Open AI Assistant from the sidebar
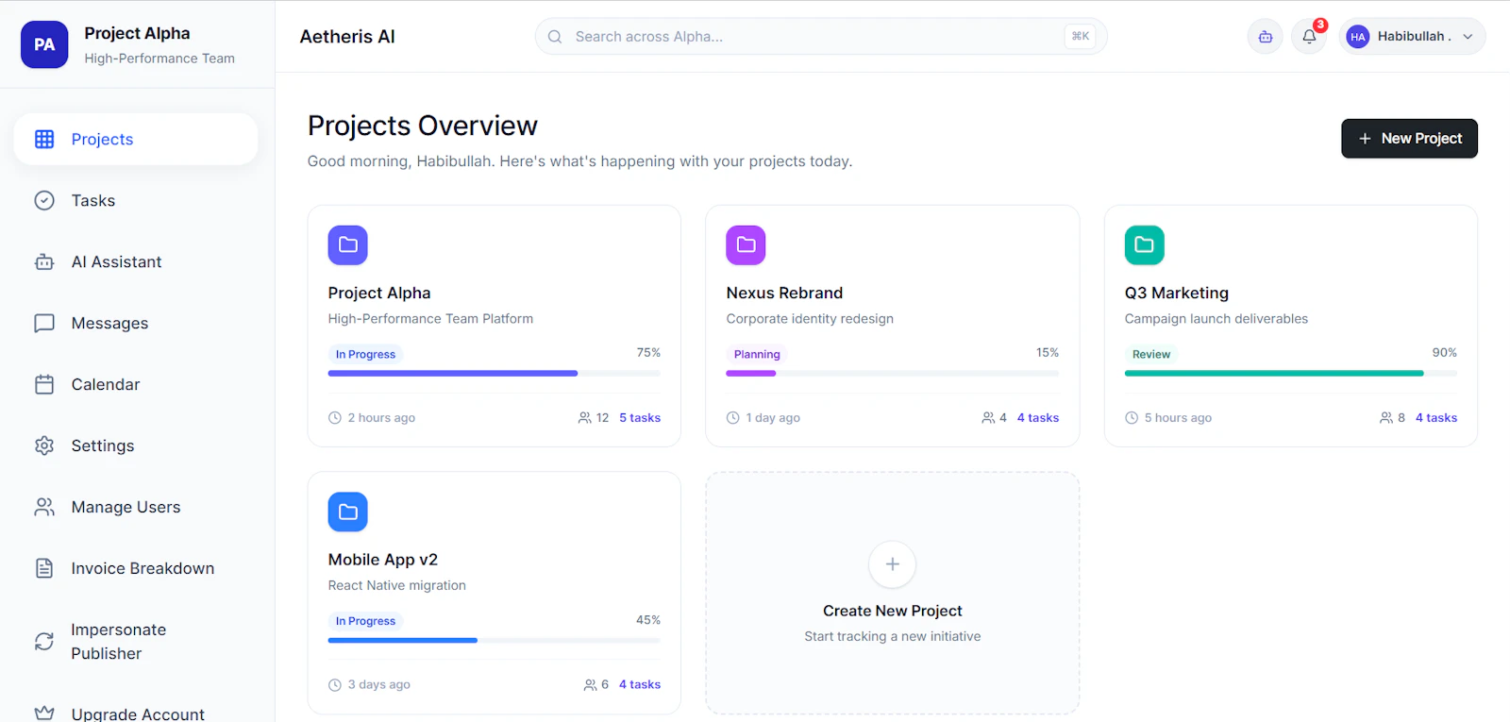Screen dimensions: 1510x722 coord(136,261)
